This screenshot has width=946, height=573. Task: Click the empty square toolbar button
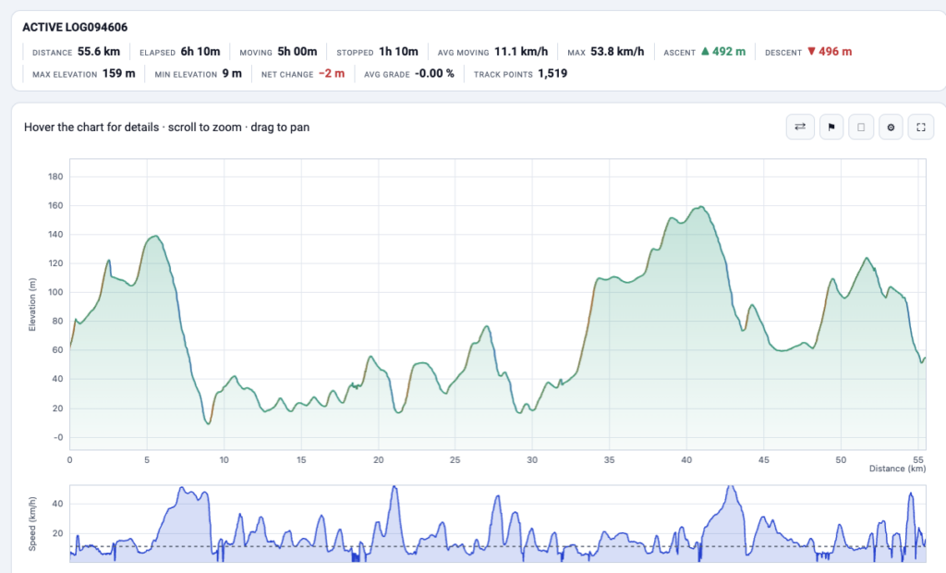[x=861, y=127]
